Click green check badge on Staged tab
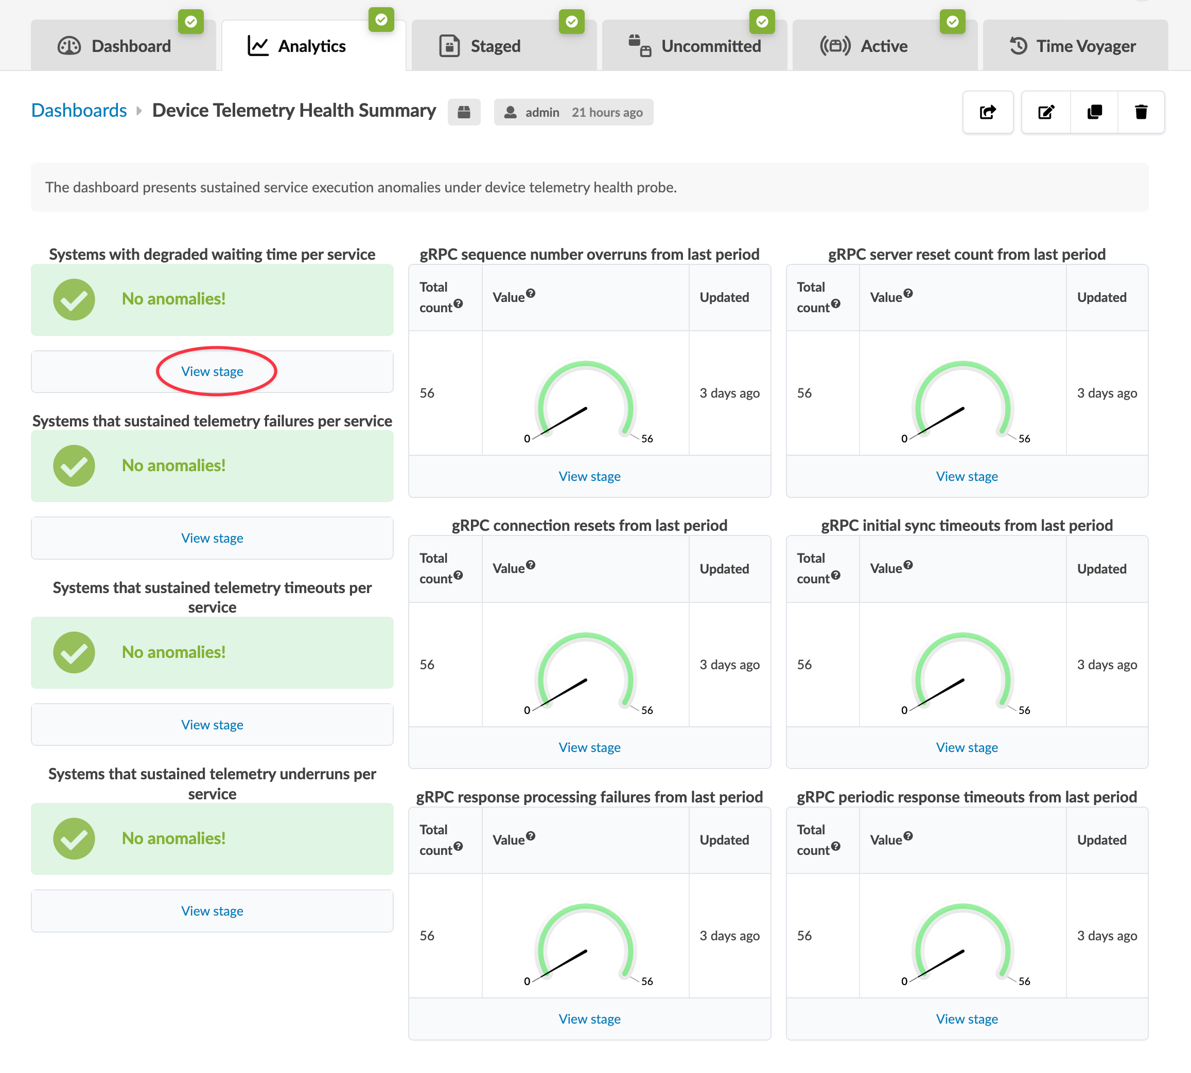 (571, 22)
